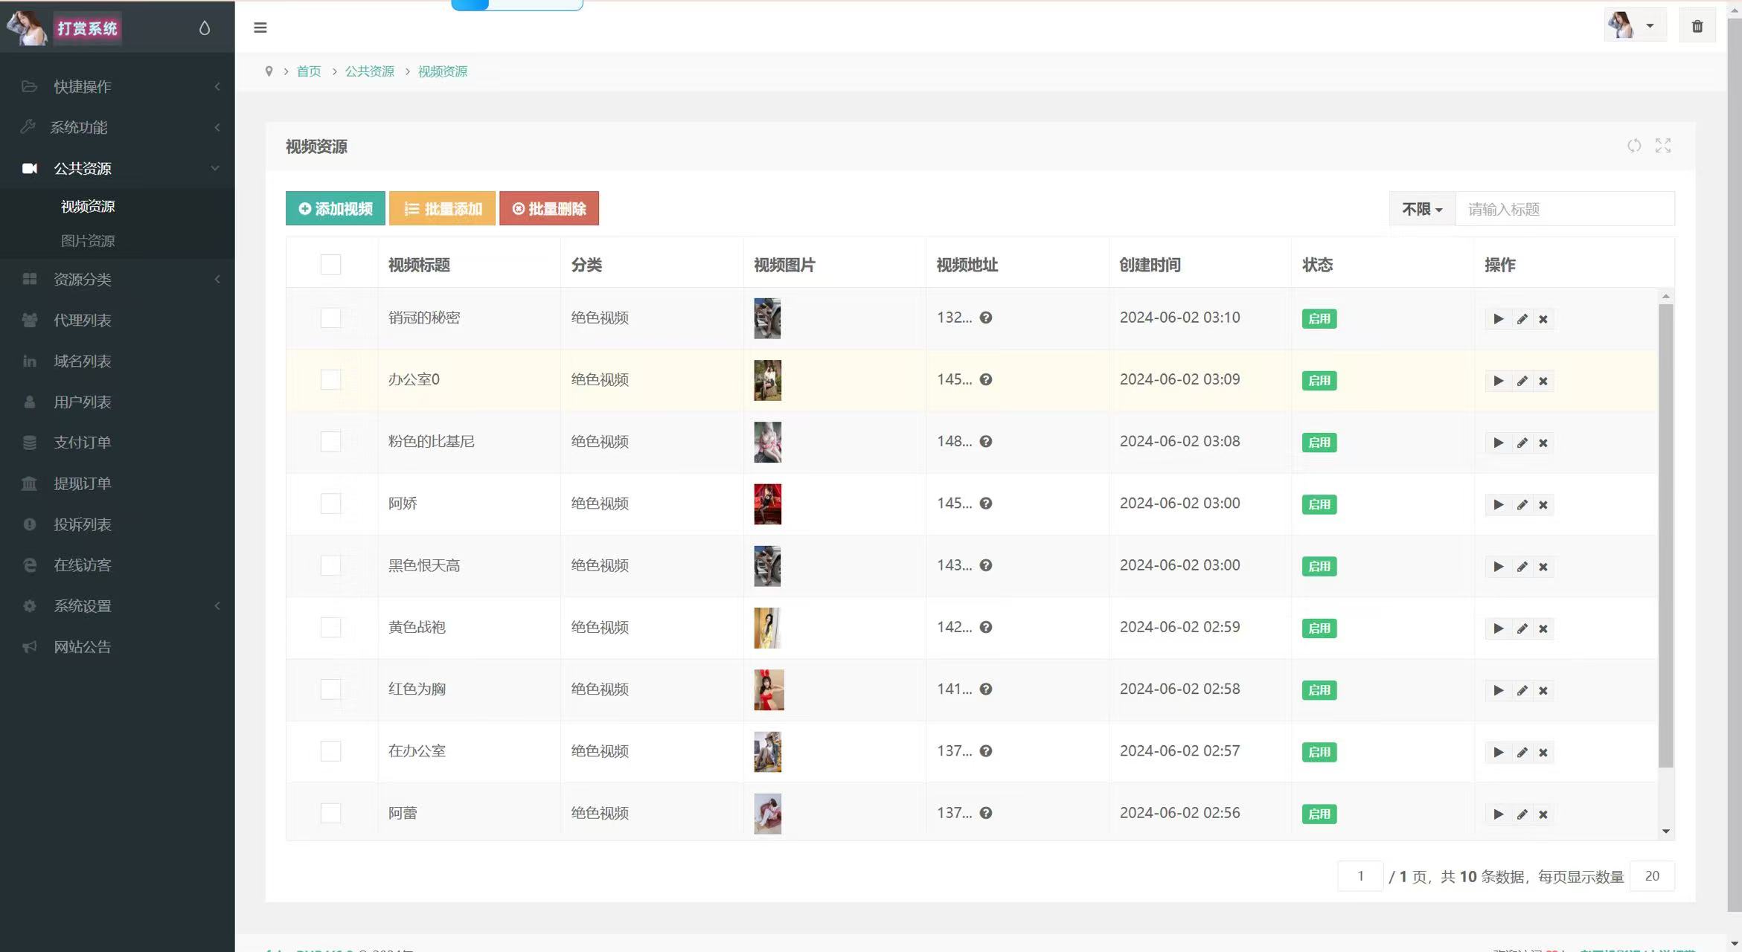Click the 添加视频 button
The width and height of the screenshot is (1742, 952).
coord(335,209)
